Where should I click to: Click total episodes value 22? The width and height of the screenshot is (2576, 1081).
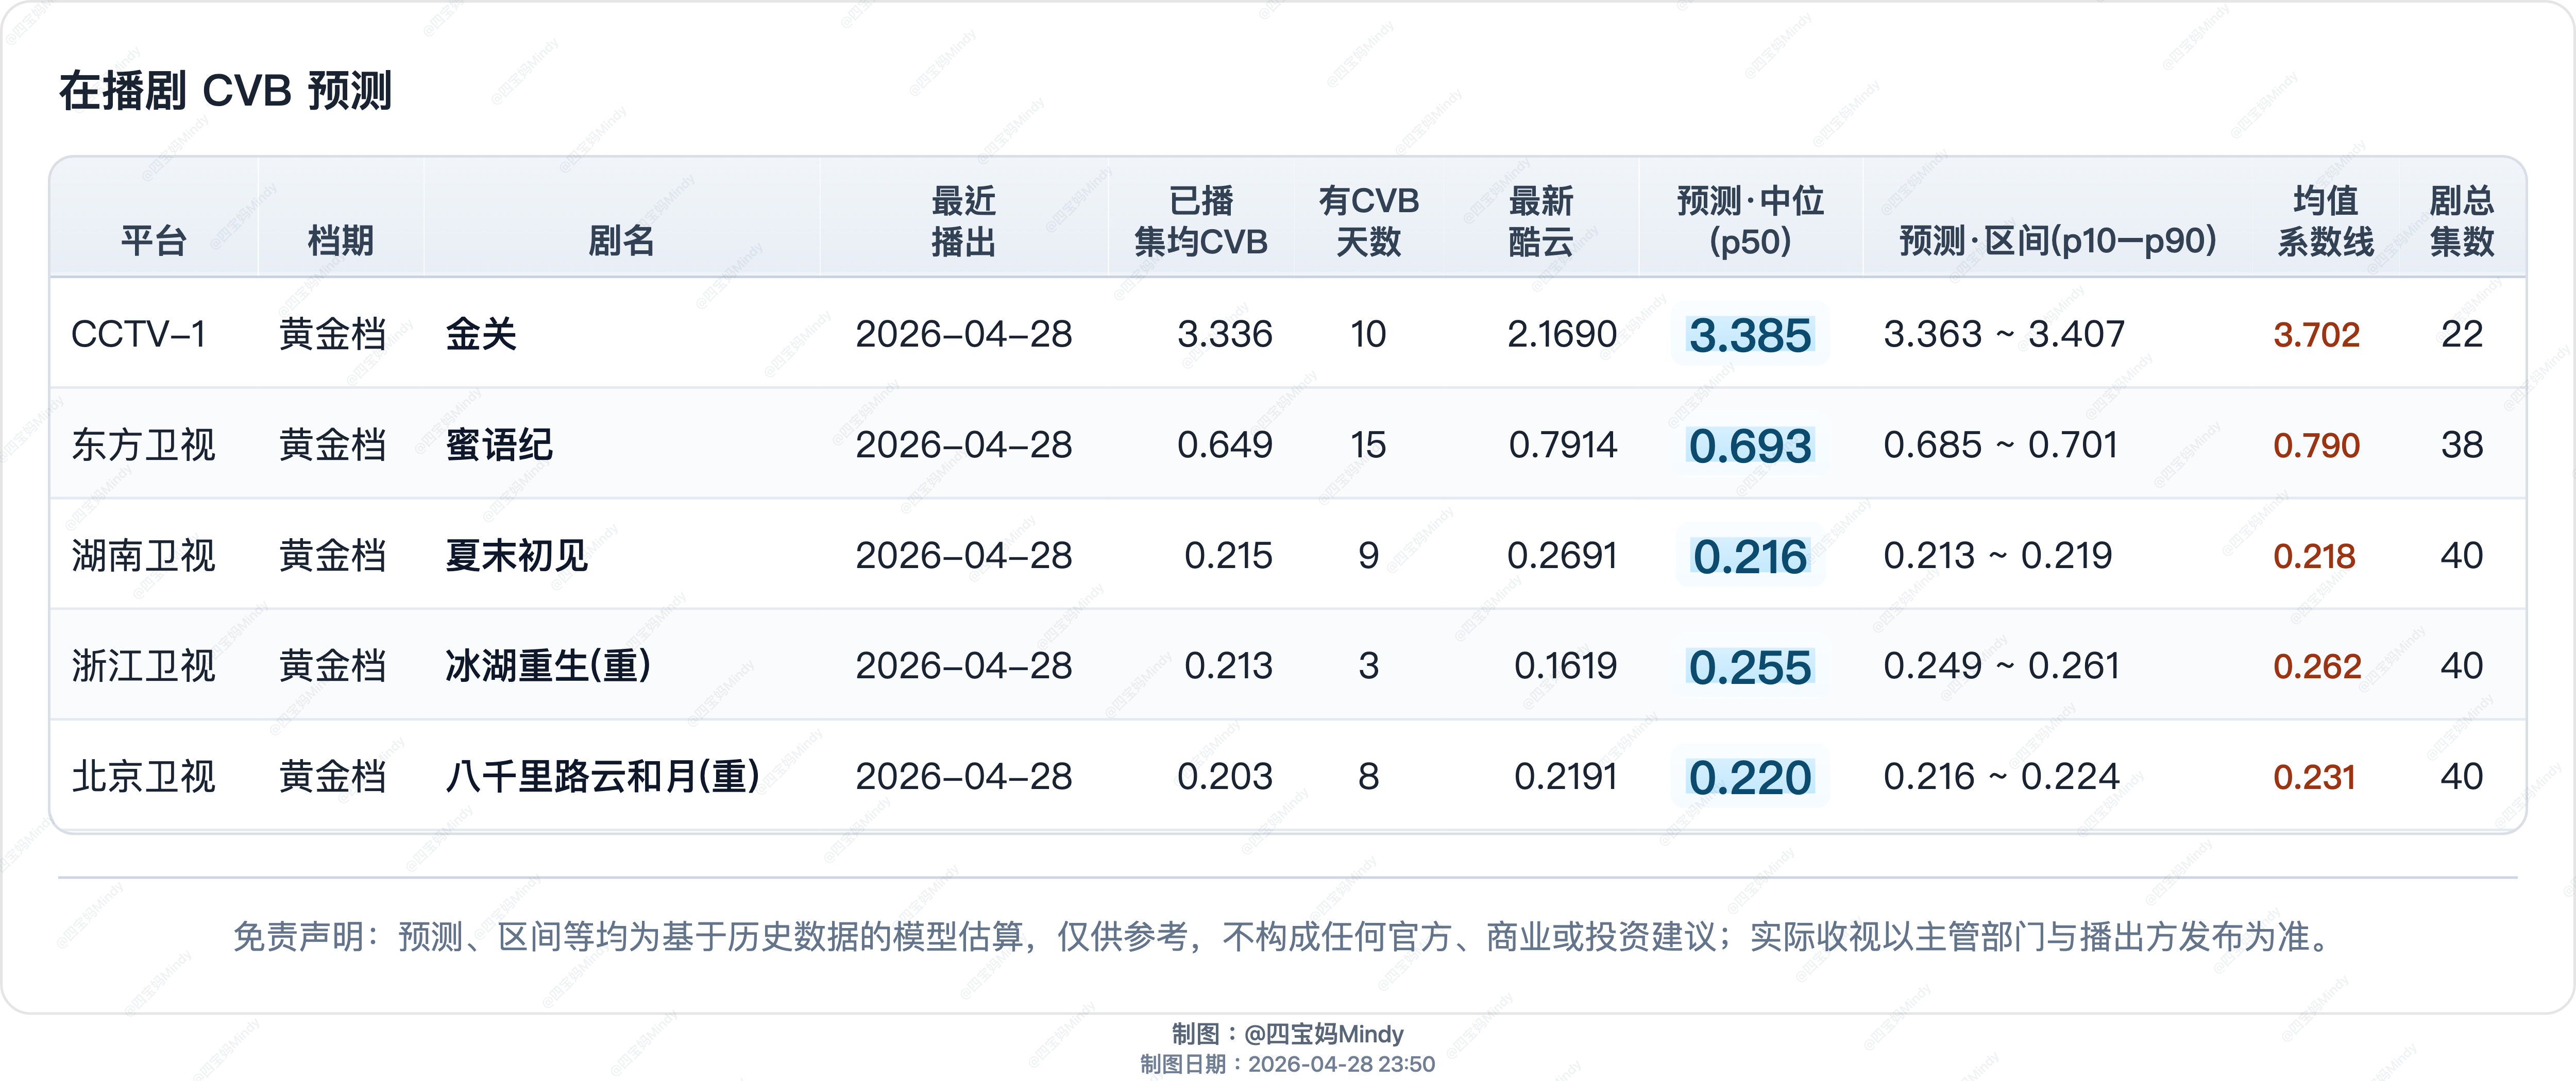tap(2462, 334)
